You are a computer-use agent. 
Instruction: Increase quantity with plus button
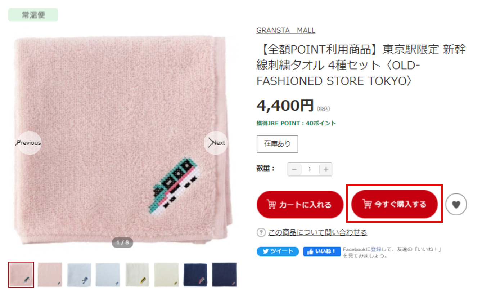tap(326, 169)
